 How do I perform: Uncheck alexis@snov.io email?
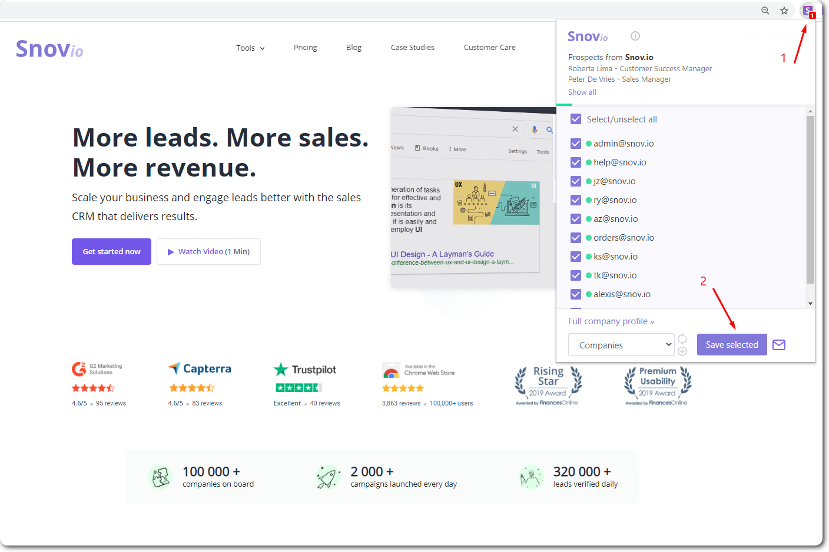click(576, 294)
